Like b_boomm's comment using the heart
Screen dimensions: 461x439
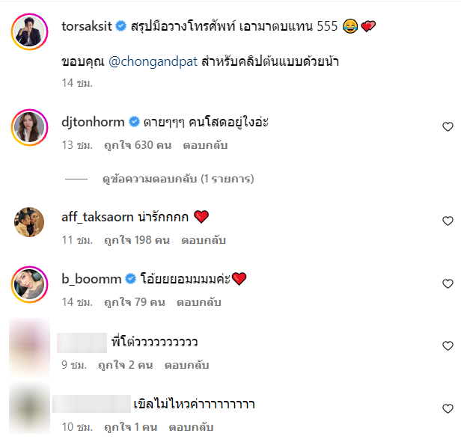coord(448,284)
